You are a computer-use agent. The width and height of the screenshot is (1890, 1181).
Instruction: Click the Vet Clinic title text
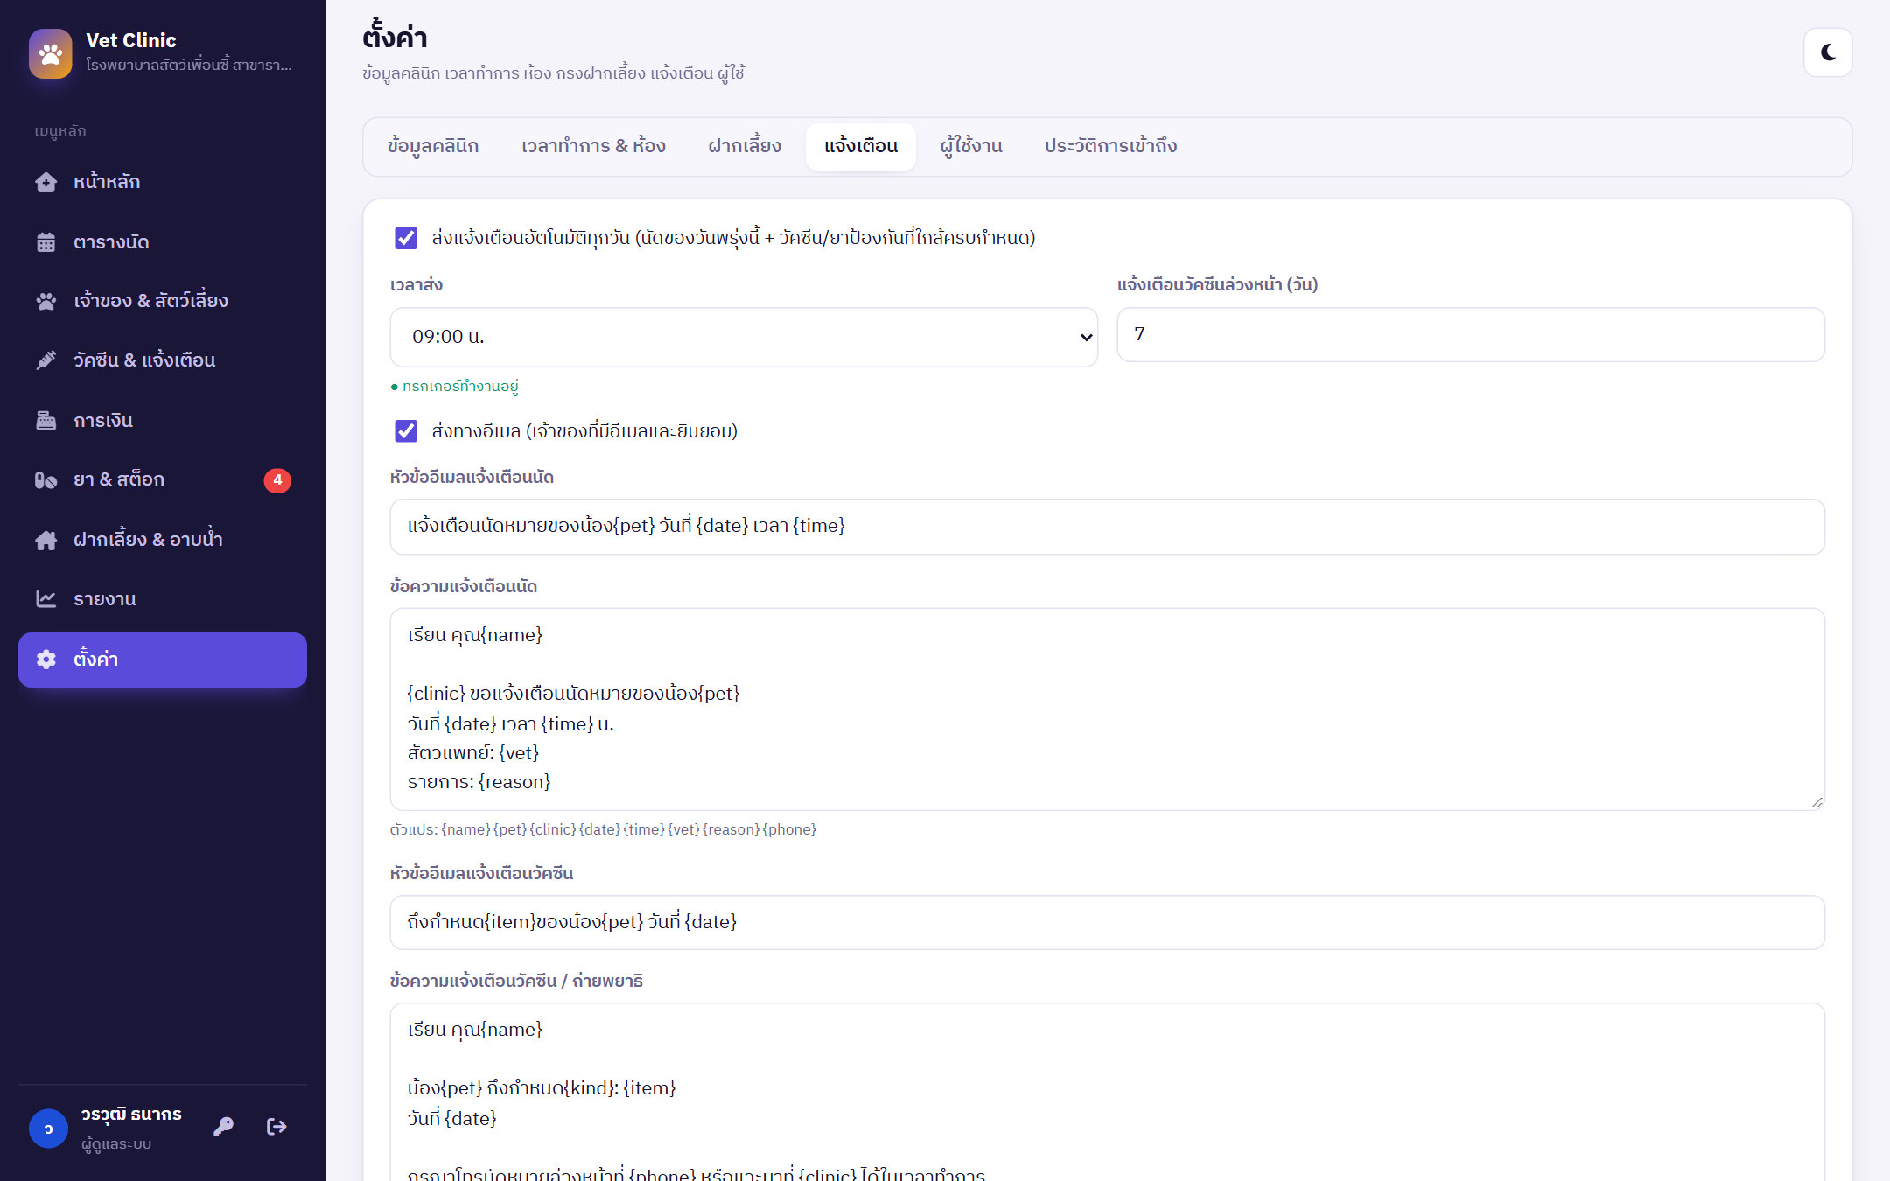[131, 40]
